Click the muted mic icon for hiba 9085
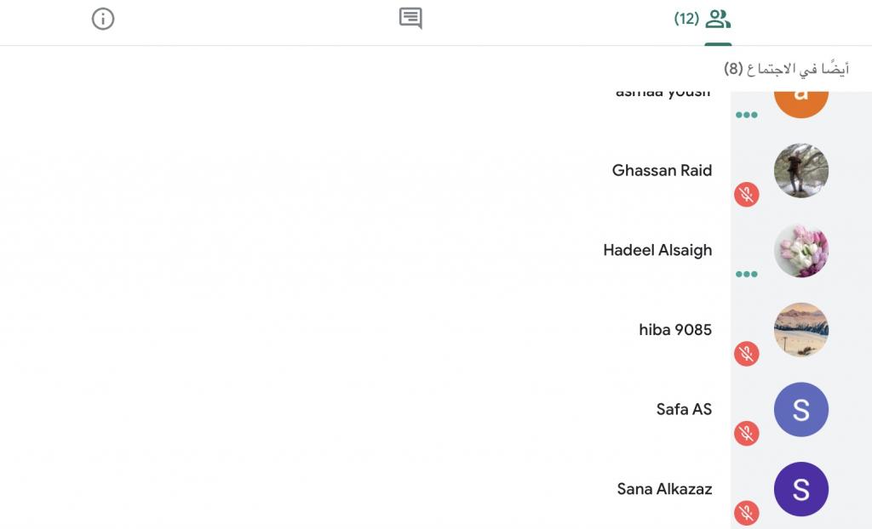The image size is (872, 529). tap(746, 354)
